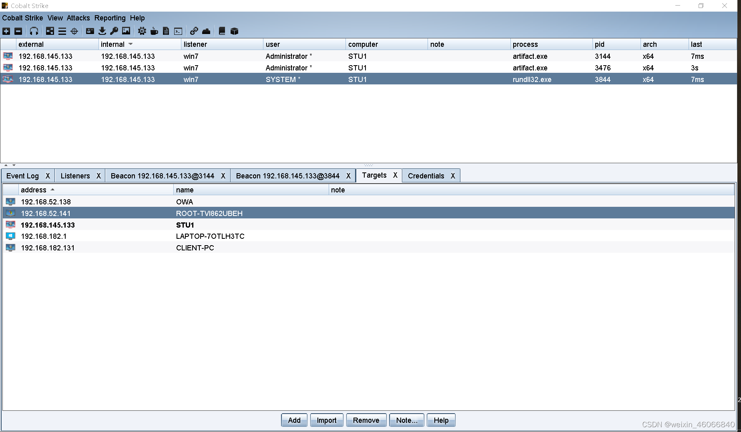The width and height of the screenshot is (741, 432).
Task: Switch to Beacon 192.168.145.133@3844 tab
Action: tap(288, 176)
